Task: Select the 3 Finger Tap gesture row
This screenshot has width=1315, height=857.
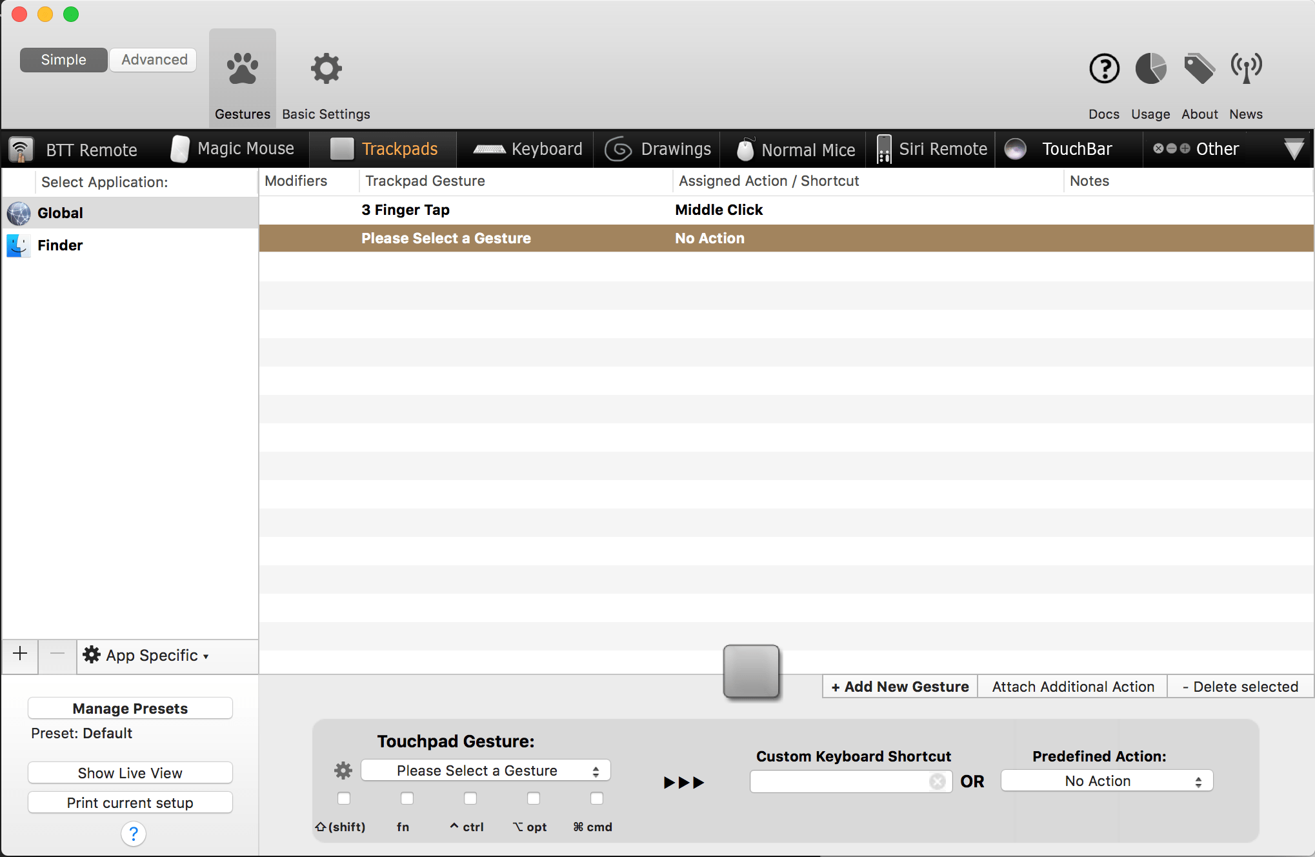Action: [x=786, y=210]
